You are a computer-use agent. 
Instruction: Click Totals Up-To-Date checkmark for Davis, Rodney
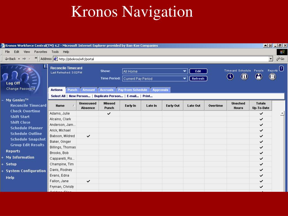[x=261, y=170]
